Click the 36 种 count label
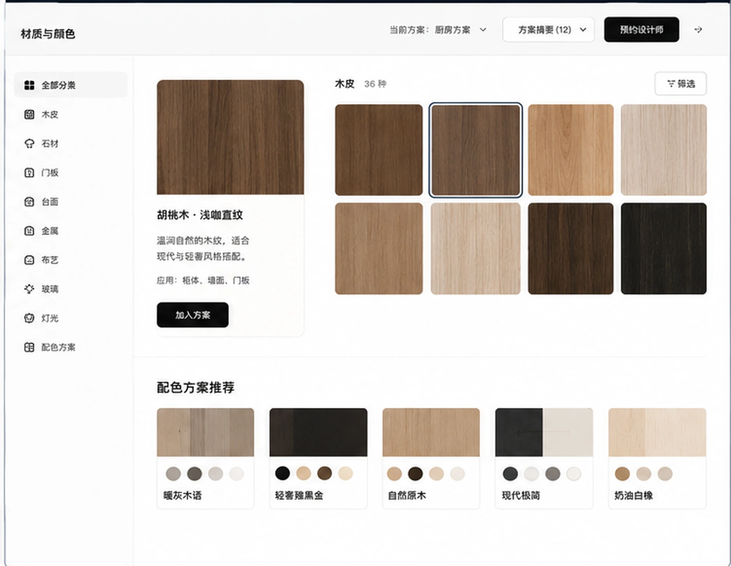731x566 pixels. tap(375, 84)
